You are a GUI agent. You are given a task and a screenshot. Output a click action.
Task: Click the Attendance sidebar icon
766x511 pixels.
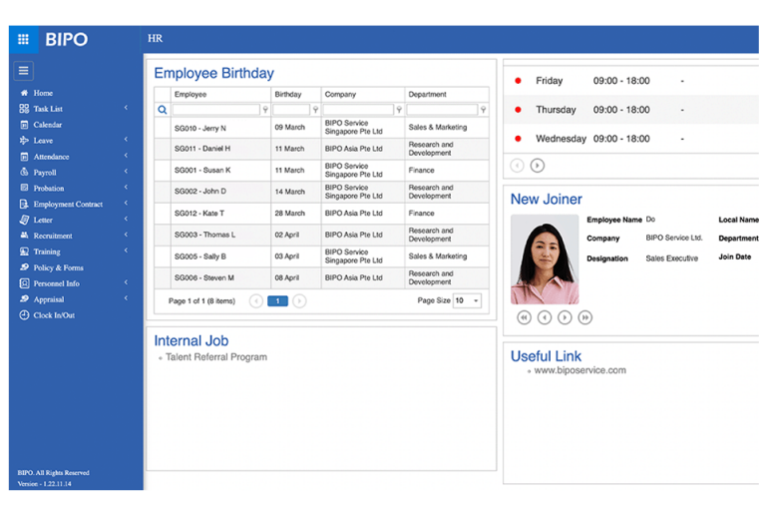[24, 157]
